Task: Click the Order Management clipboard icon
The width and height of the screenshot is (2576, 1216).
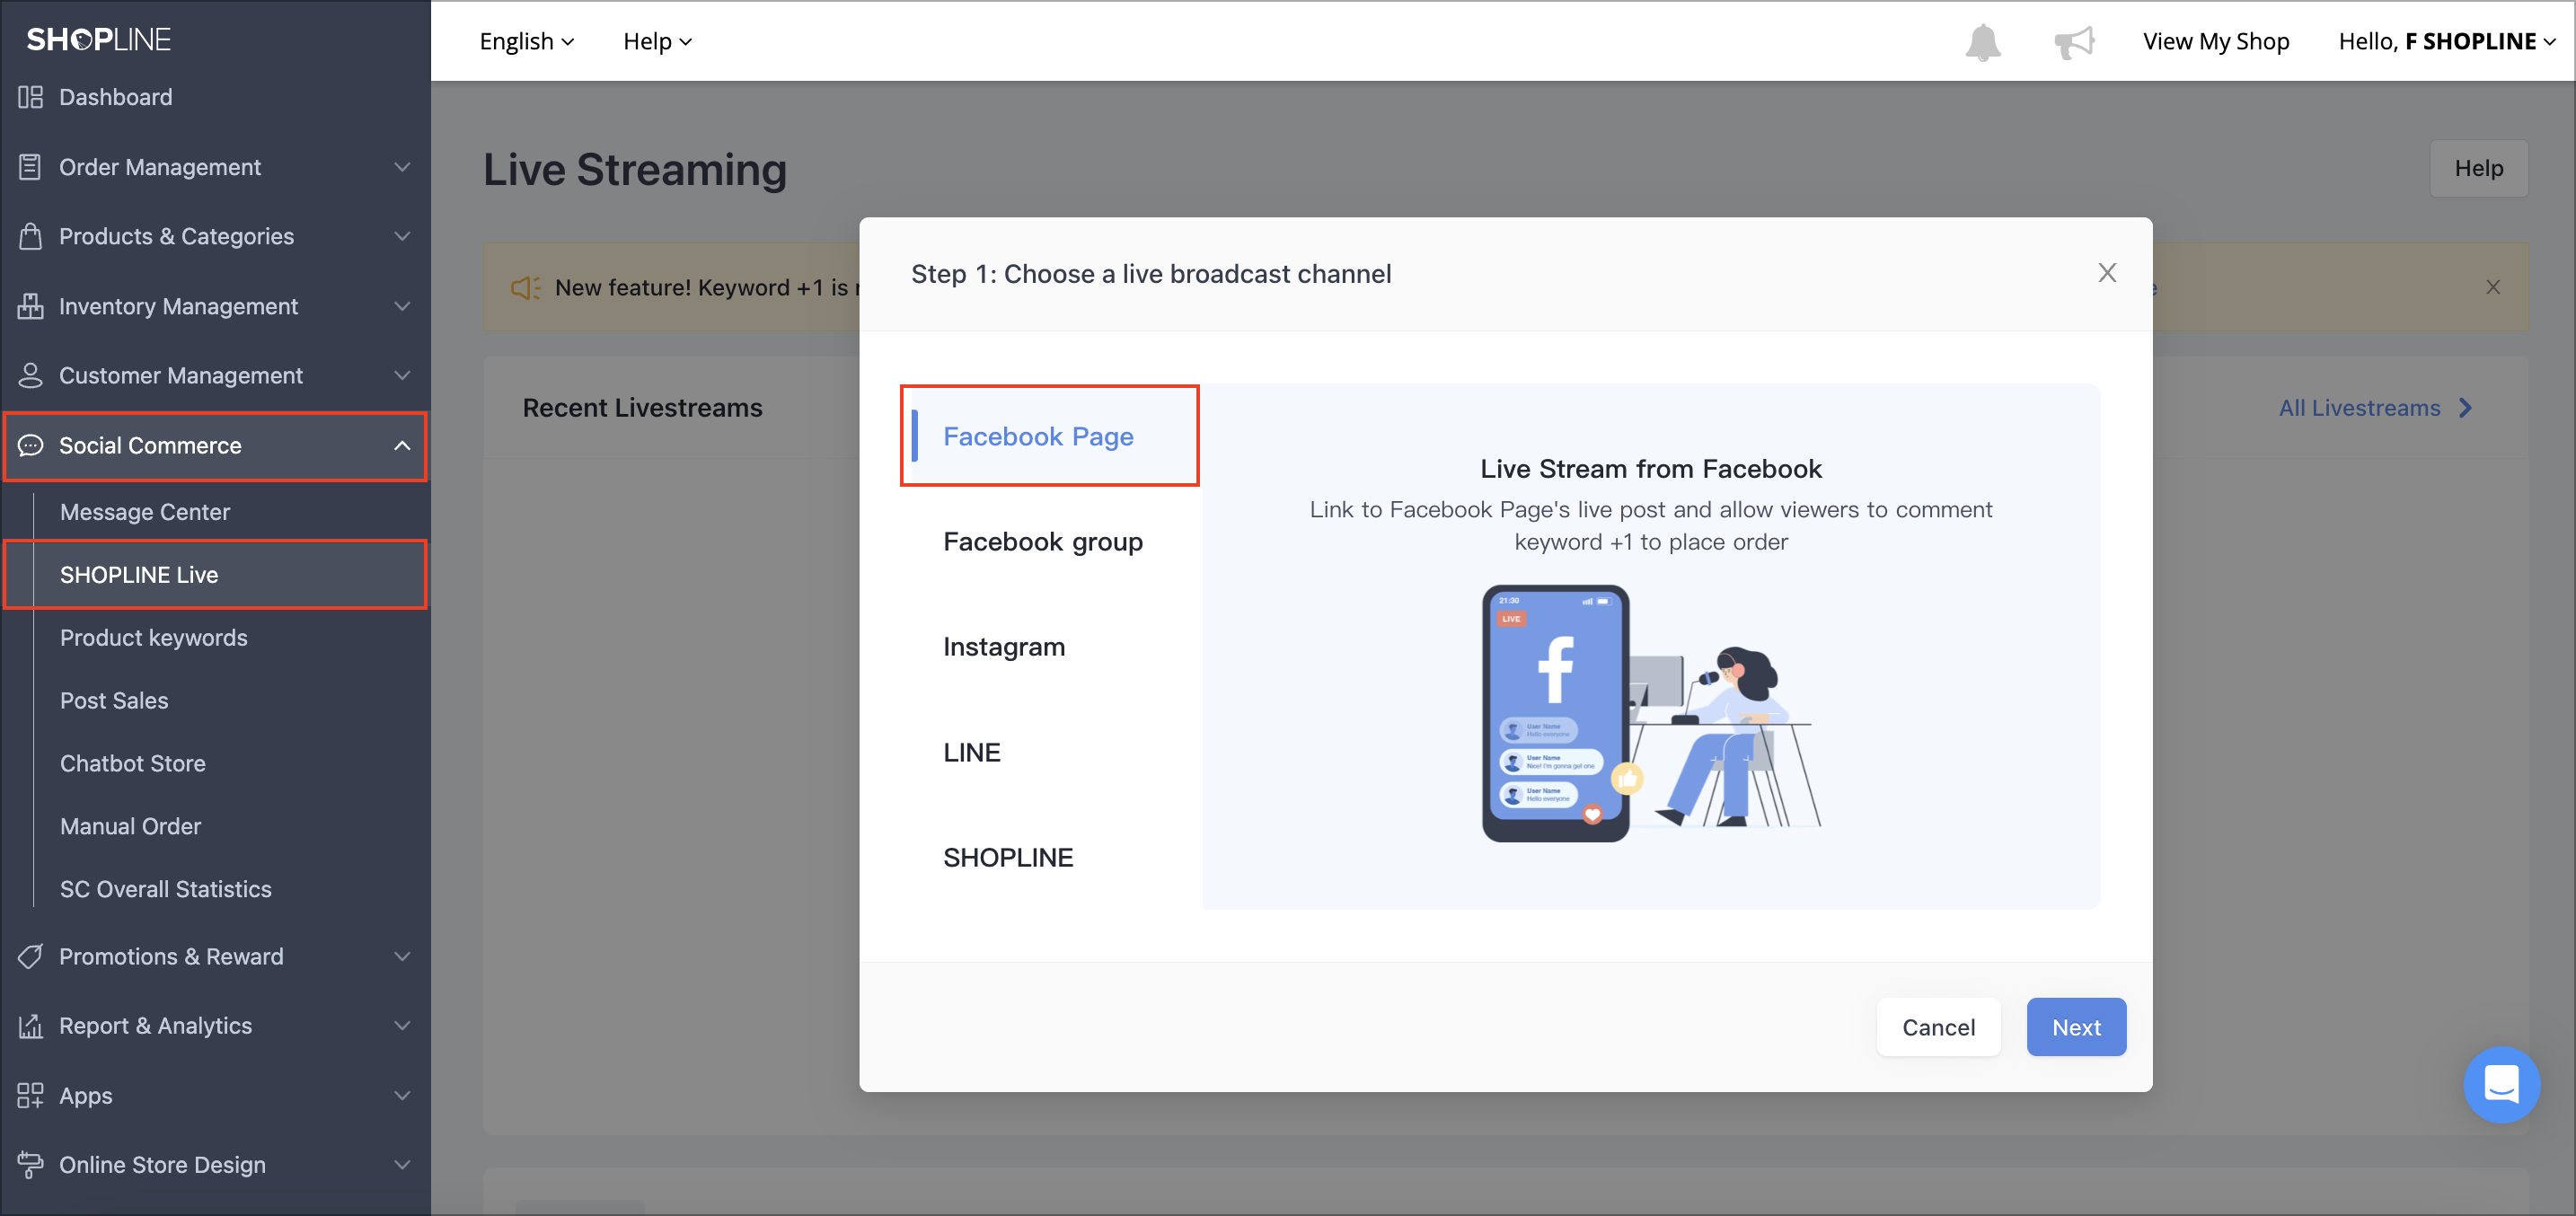Action: (31, 167)
